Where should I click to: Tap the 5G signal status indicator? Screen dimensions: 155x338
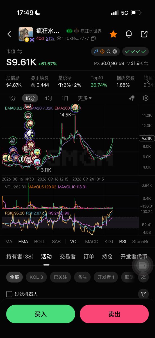coord(124,13)
